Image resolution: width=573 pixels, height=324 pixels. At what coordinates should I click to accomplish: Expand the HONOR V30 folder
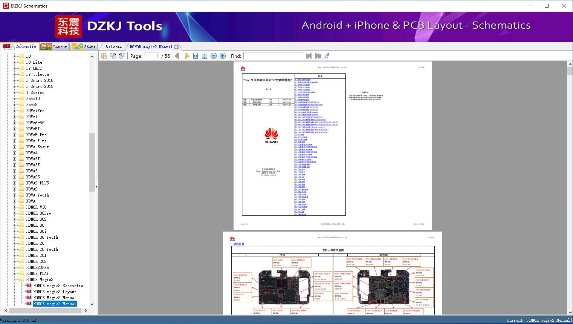coord(15,207)
